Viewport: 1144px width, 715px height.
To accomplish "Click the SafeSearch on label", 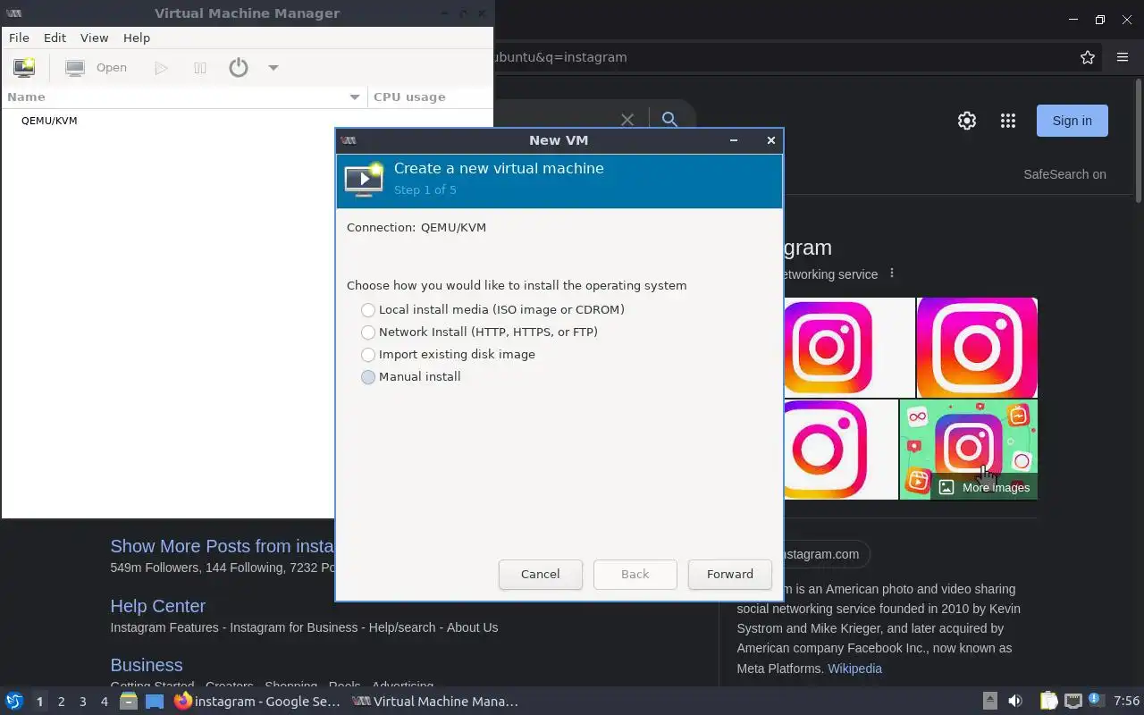I will 1064,174.
